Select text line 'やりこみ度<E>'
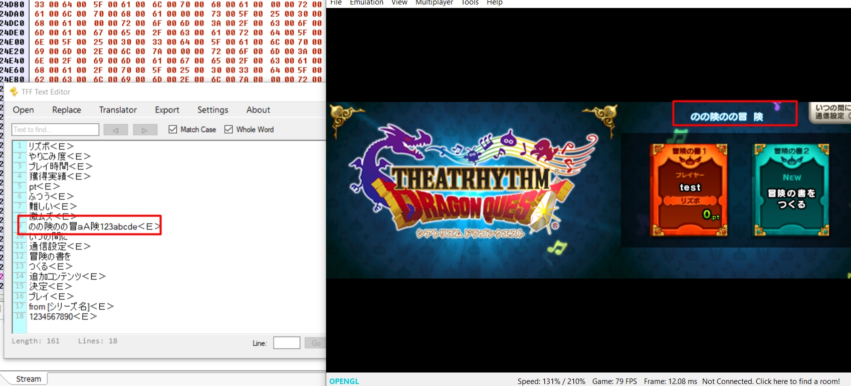The image size is (851, 386). point(60,156)
